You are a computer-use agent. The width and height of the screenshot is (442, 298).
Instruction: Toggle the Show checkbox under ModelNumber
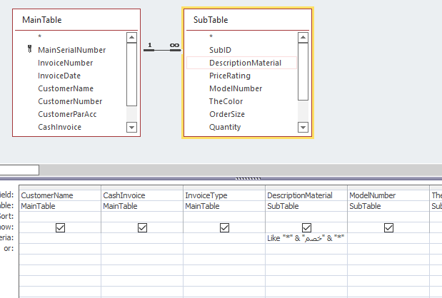click(388, 227)
